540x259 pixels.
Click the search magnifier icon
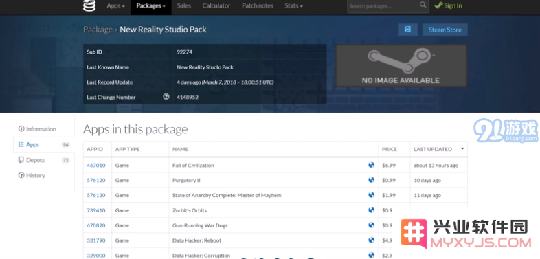(x=423, y=5)
